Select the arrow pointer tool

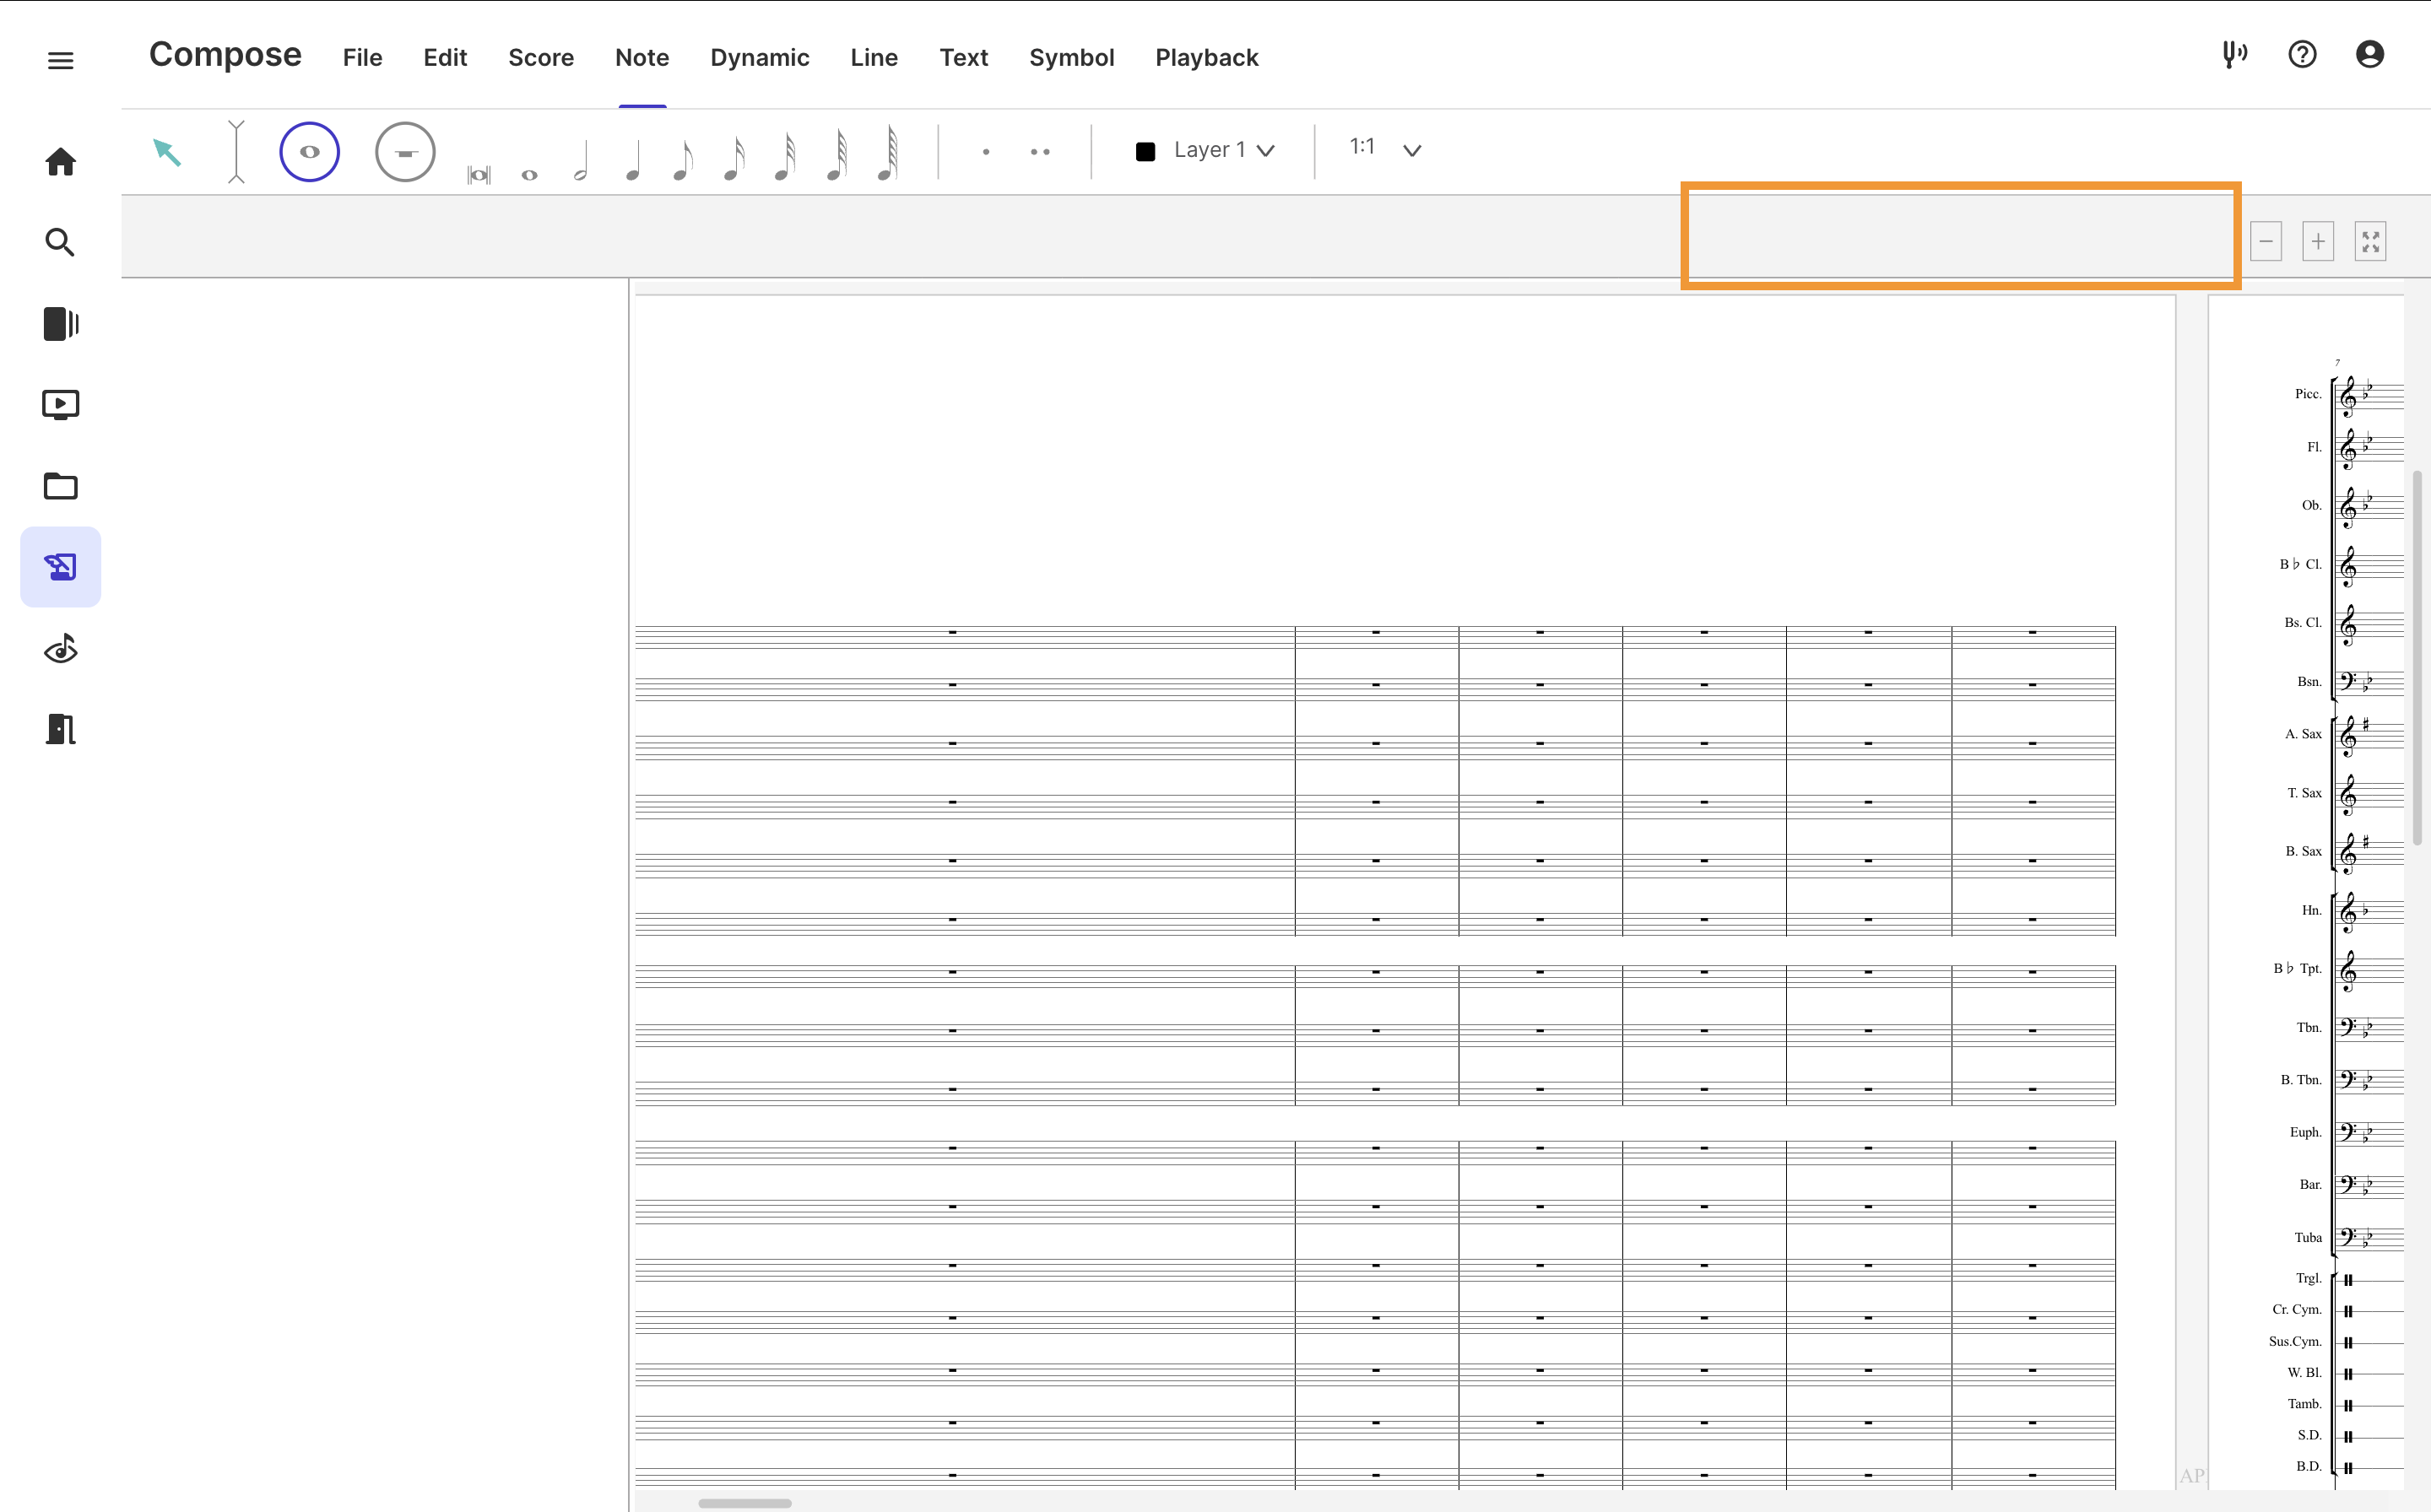pyautogui.click(x=167, y=152)
